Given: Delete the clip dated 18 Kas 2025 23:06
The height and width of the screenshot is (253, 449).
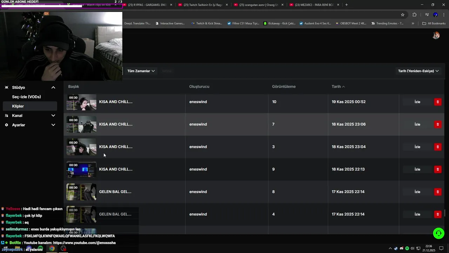Looking at the screenshot, I should tap(437, 124).
